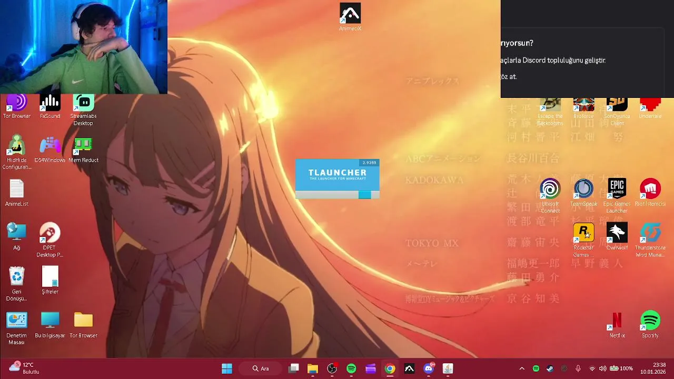Click the TLauncher loading progress bar

[x=337, y=195]
